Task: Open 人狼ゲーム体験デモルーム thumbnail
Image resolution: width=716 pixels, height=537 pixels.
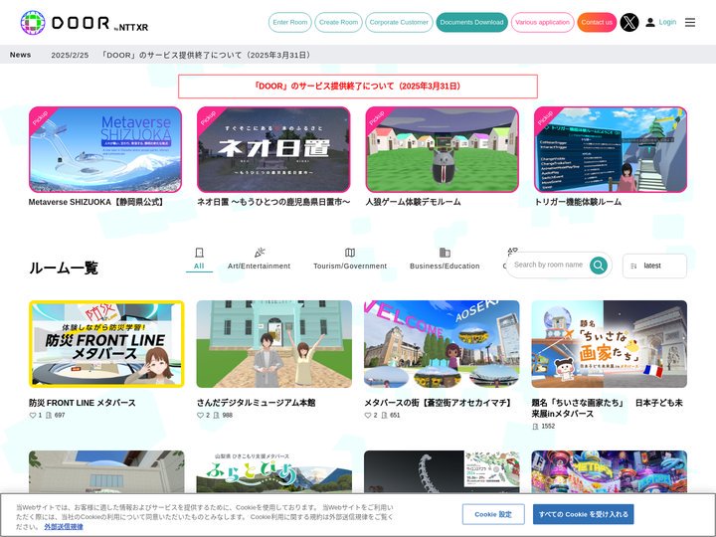Action: (442, 150)
